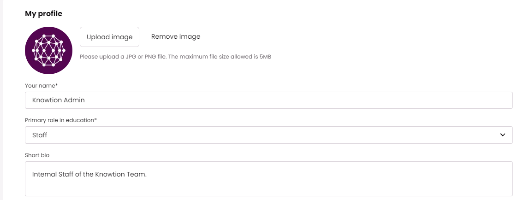Click the Primary role in education* label
Screen dimensions: 529x200
(x=61, y=120)
